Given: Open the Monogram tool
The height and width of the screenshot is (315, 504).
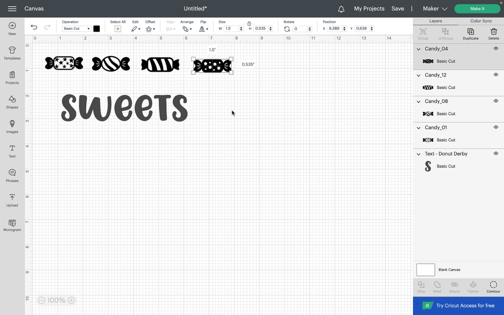Looking at the screenshot, I should (12, 225).
